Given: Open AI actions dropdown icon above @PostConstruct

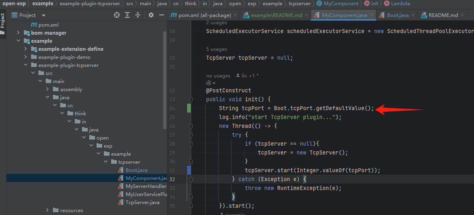Looking at the screenshot, I should (x=211, y=83).
